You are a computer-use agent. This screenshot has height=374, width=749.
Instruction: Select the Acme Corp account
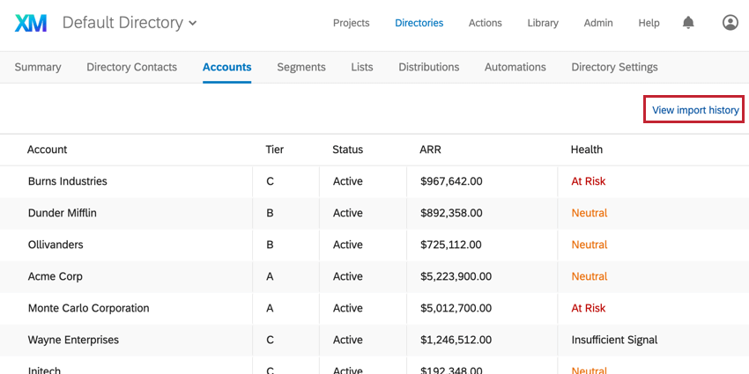[x=55, y=276]
